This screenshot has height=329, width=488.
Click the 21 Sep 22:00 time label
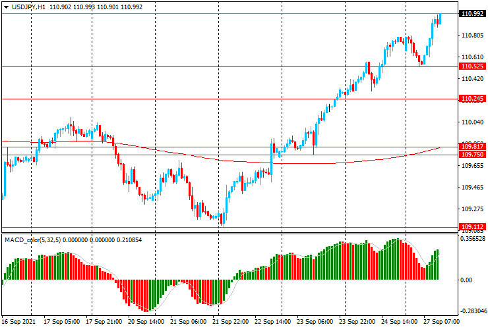[x=231, y=322]
